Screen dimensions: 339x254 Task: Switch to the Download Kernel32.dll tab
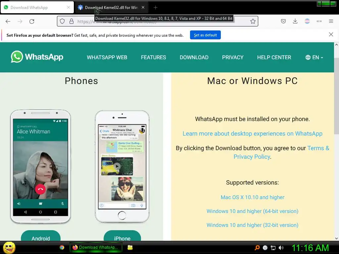point(111,8)
